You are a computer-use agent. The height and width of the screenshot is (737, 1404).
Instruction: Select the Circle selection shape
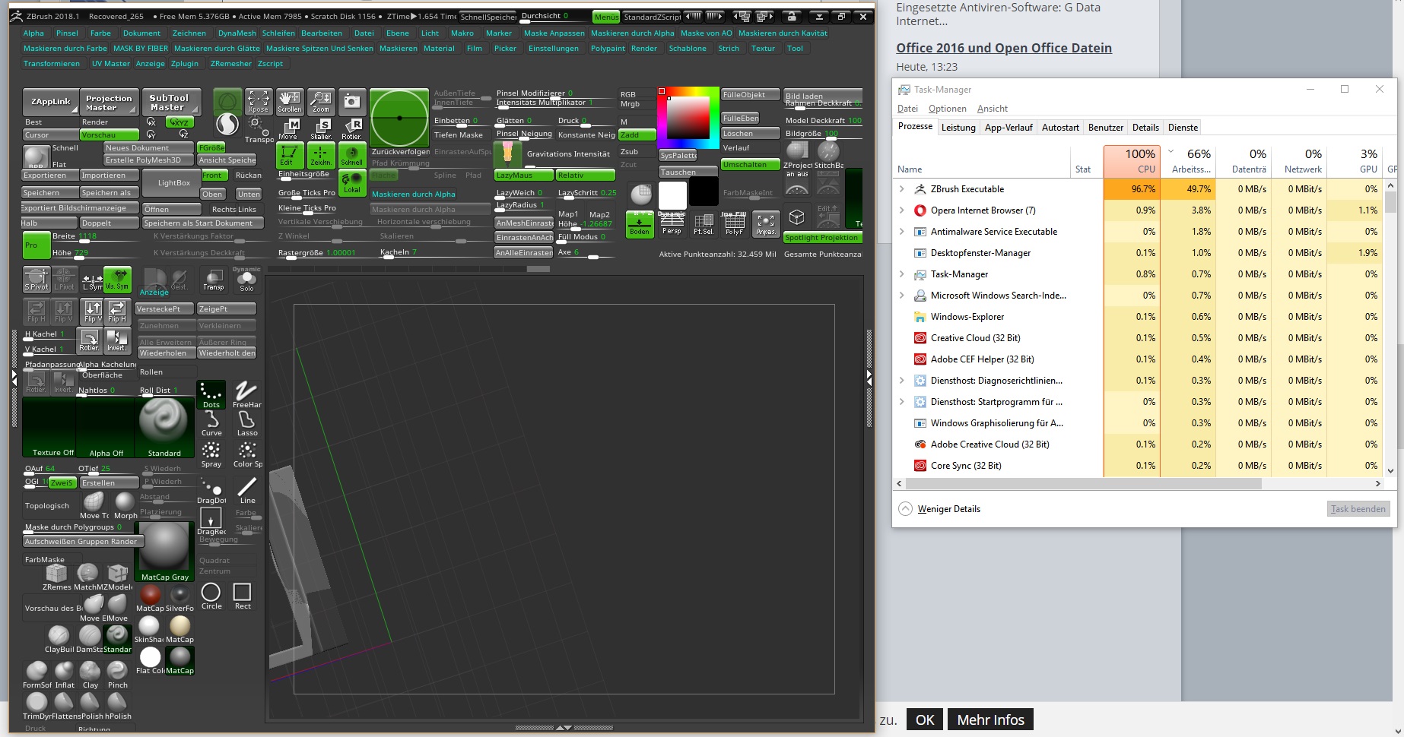click(211, 596)
